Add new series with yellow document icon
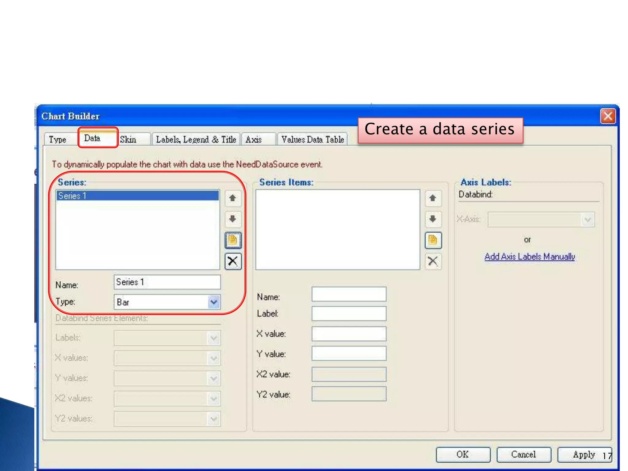The width and height of the screenshot is (628, 471). pyautogui.click(x=233, y=240)
